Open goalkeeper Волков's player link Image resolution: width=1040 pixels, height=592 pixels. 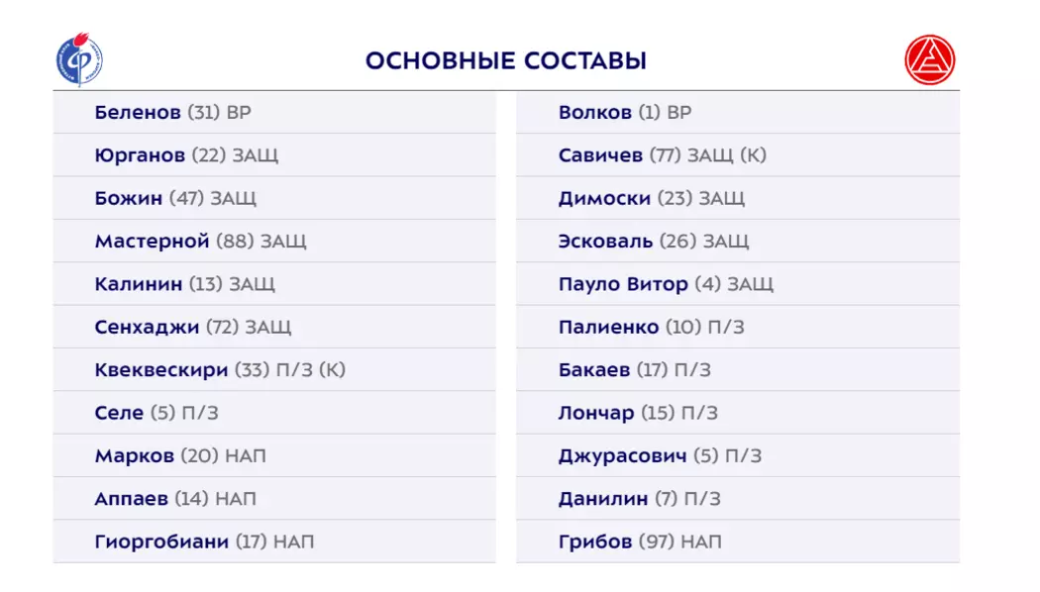pos(594,113)
